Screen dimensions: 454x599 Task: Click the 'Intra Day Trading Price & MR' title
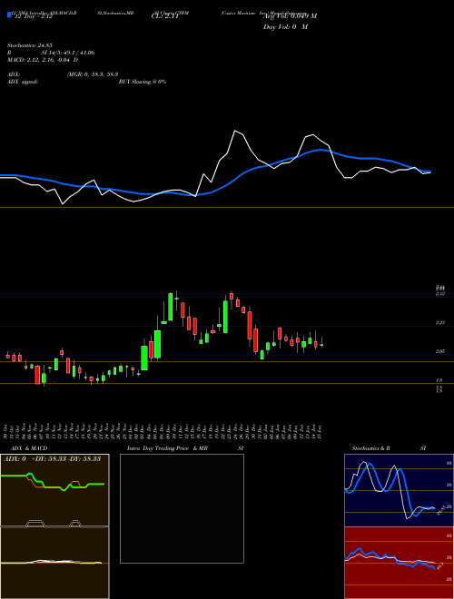click(x=167, y=448)
